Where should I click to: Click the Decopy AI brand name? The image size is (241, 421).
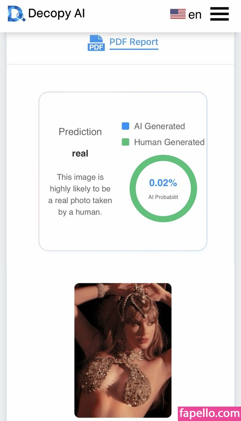click(x=57, y=14)
